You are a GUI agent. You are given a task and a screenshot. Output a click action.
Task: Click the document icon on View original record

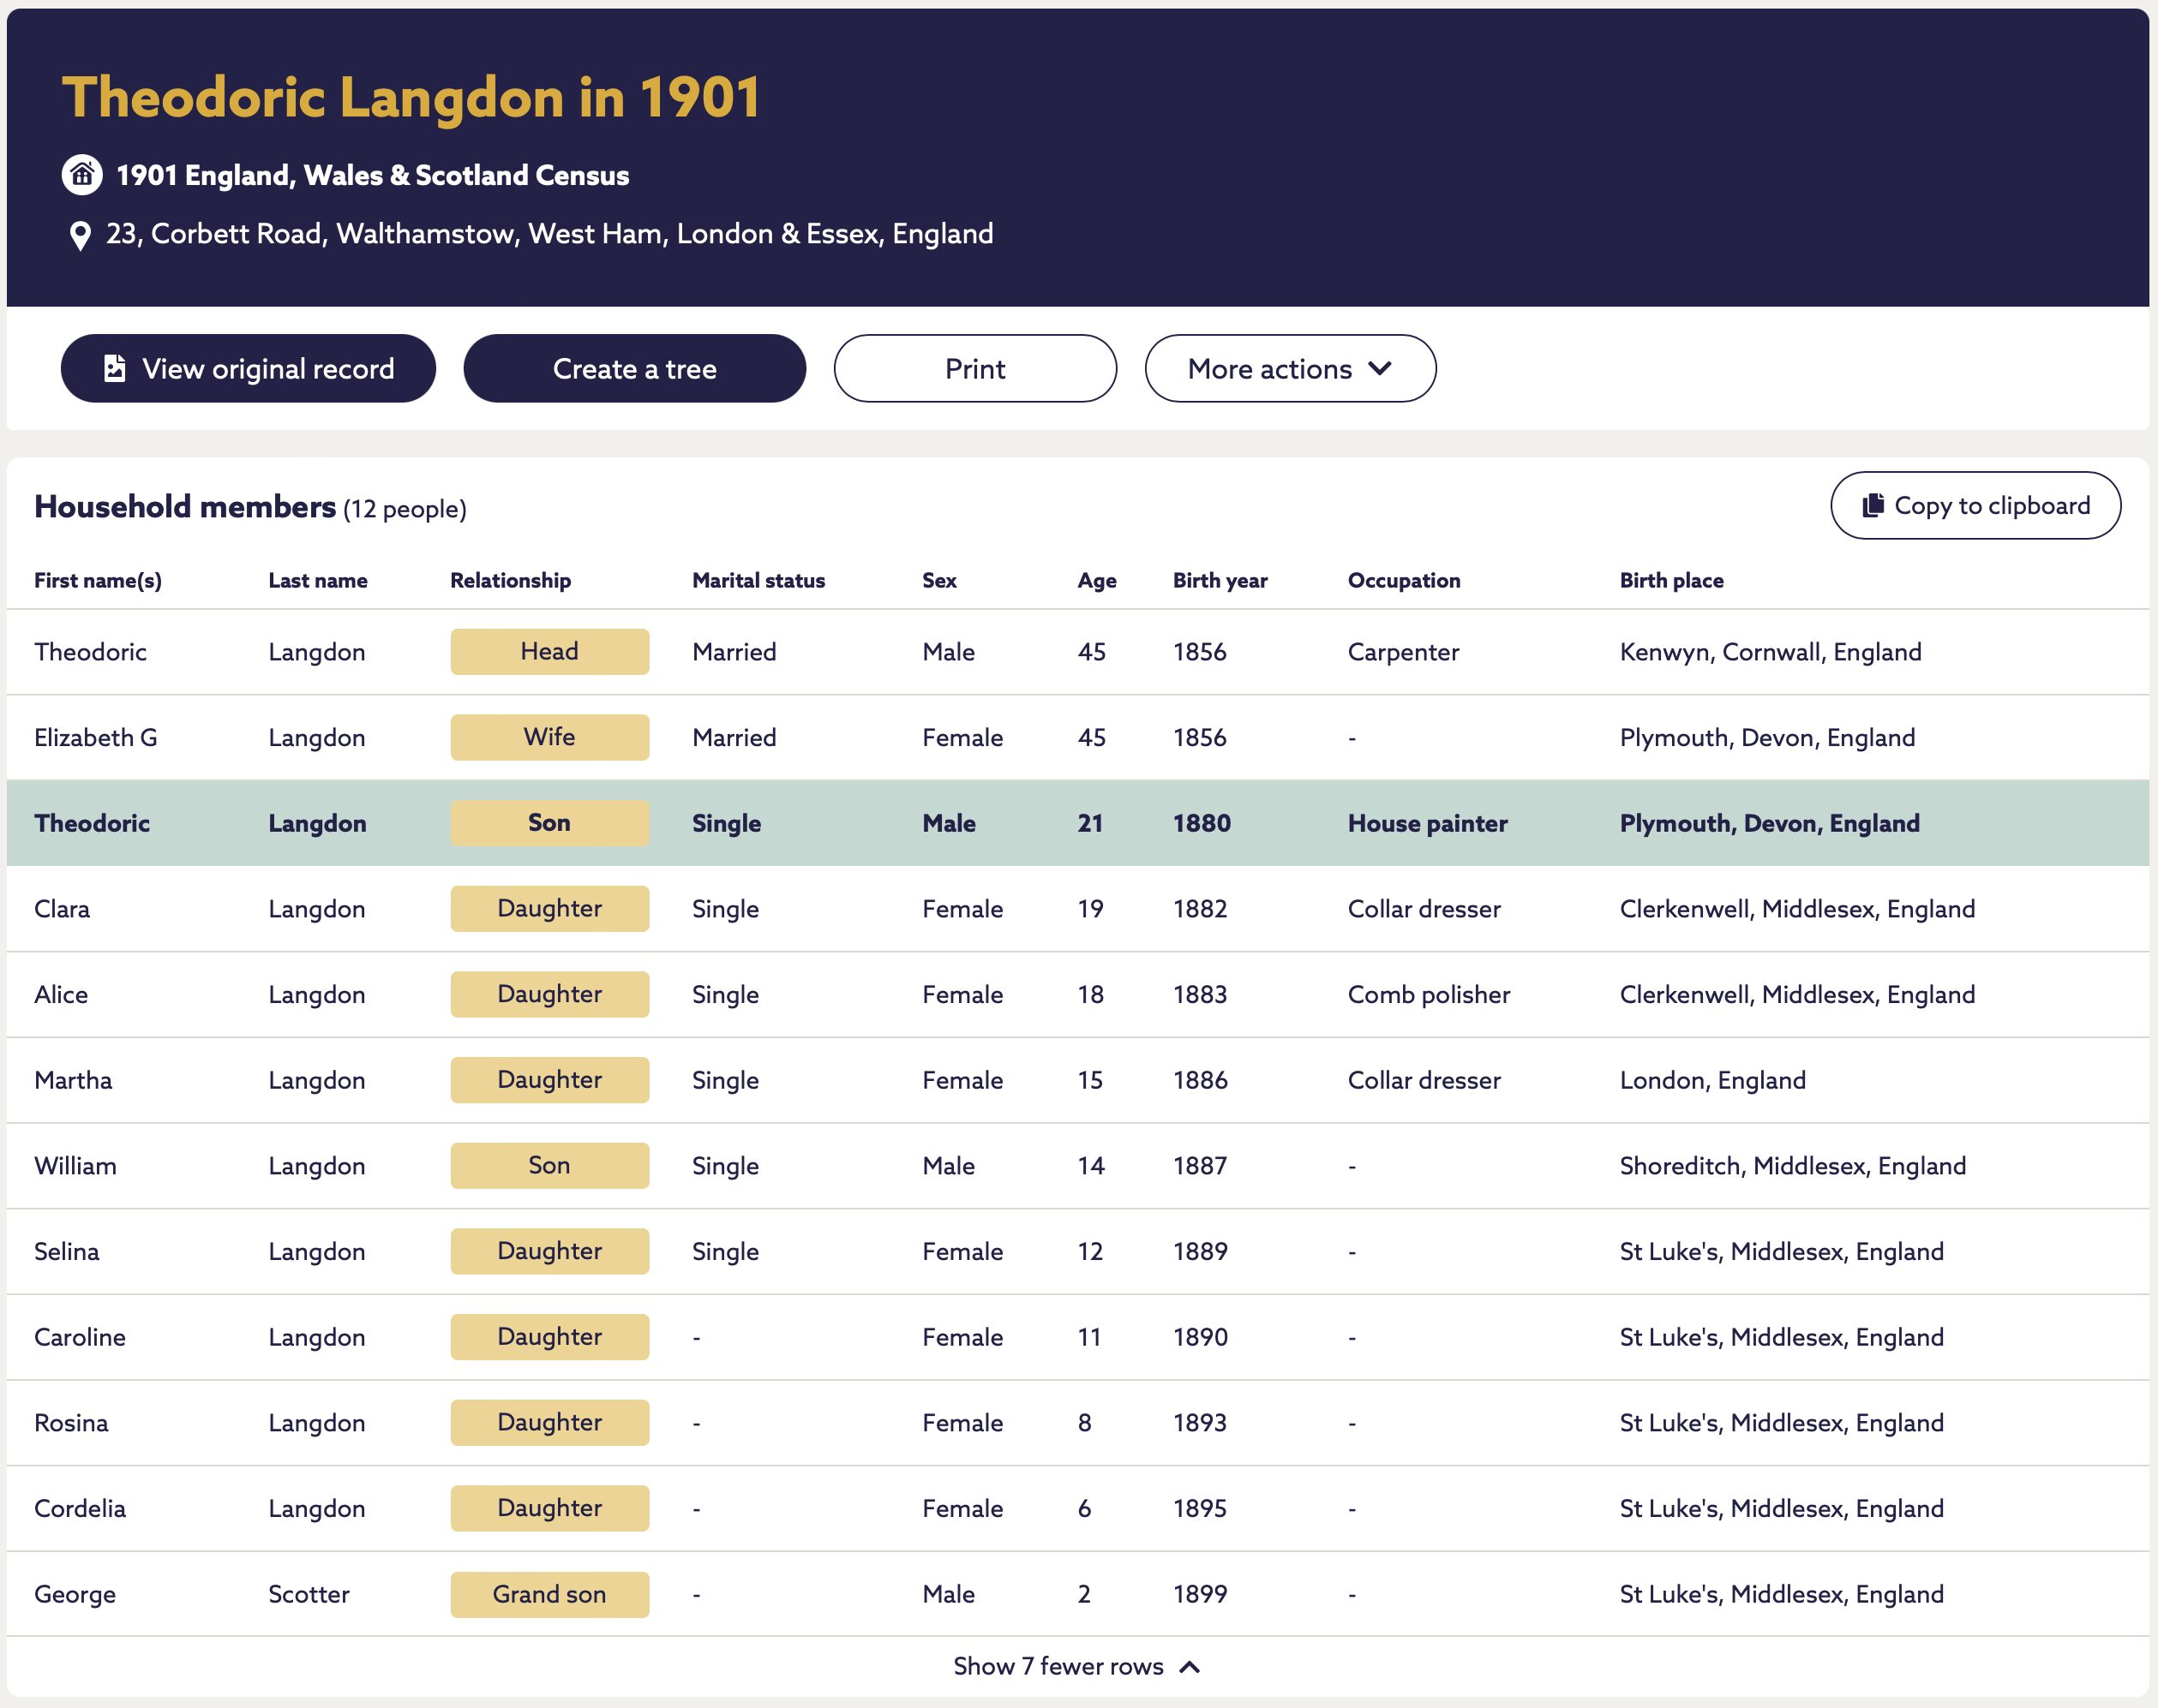click(115, 369)
